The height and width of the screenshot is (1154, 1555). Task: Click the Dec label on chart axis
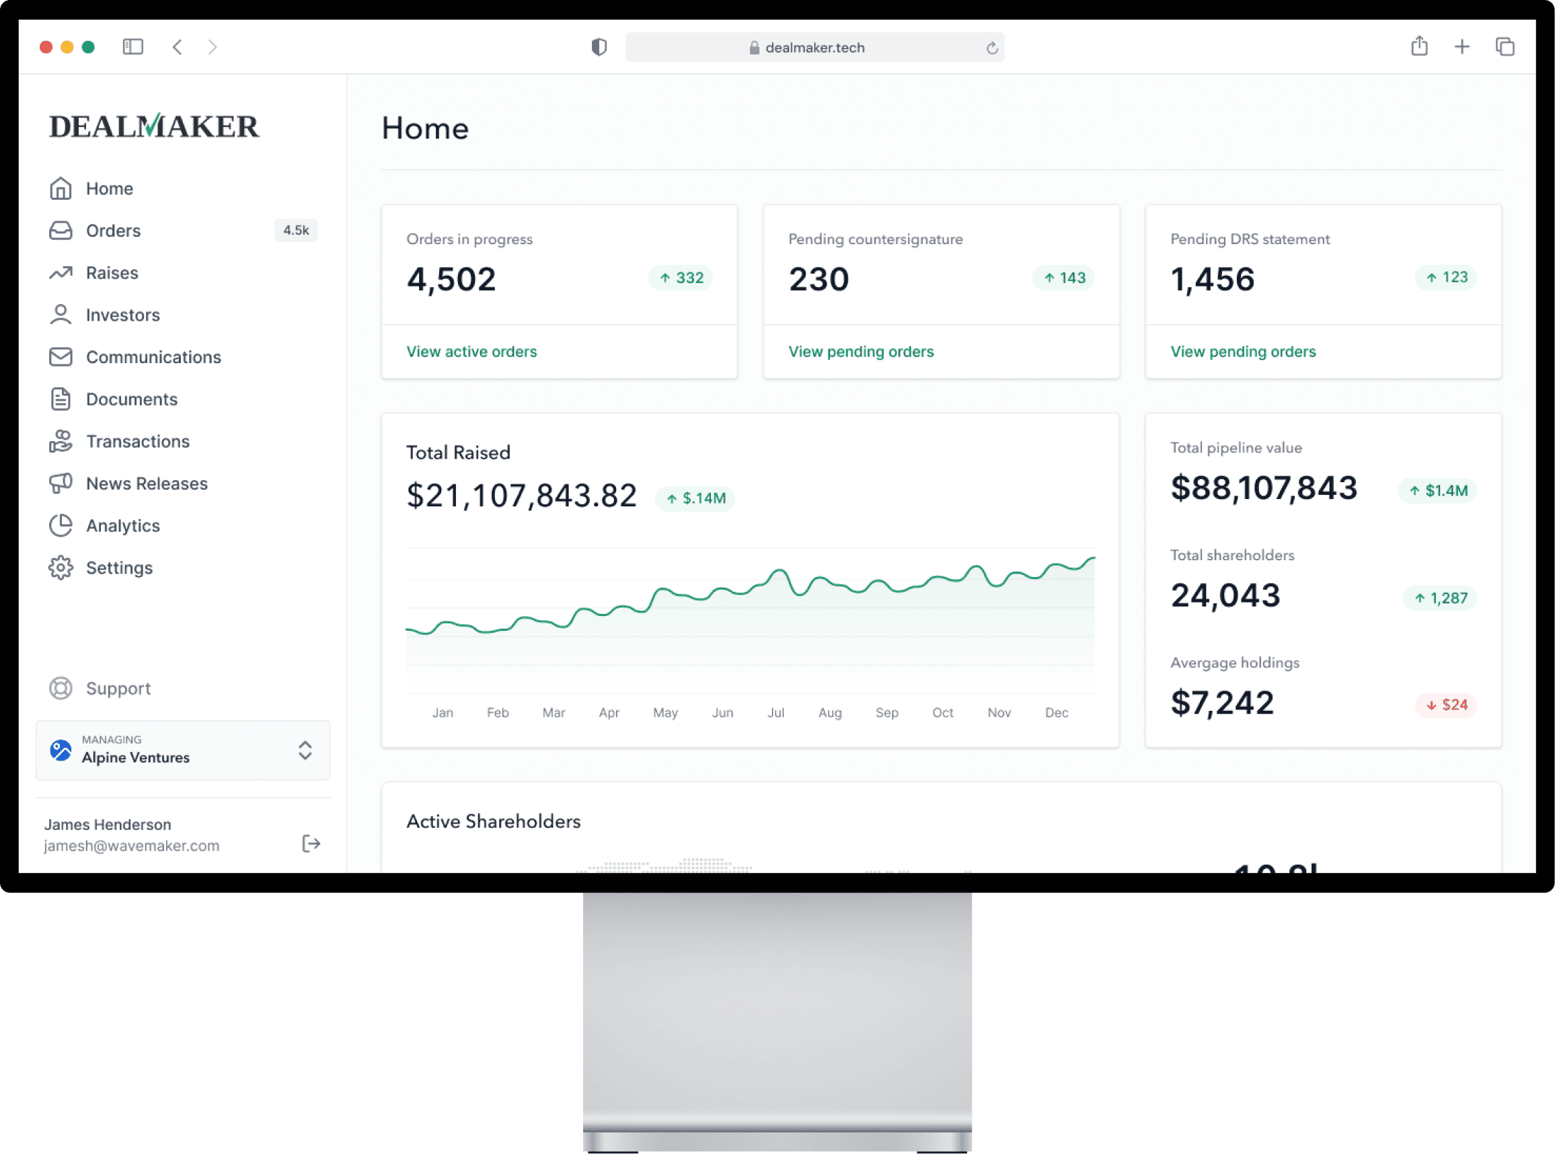coord(1057,713)
